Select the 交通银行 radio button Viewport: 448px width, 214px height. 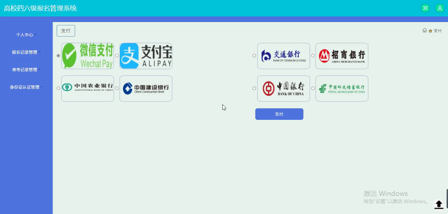(x=254, y=56)
